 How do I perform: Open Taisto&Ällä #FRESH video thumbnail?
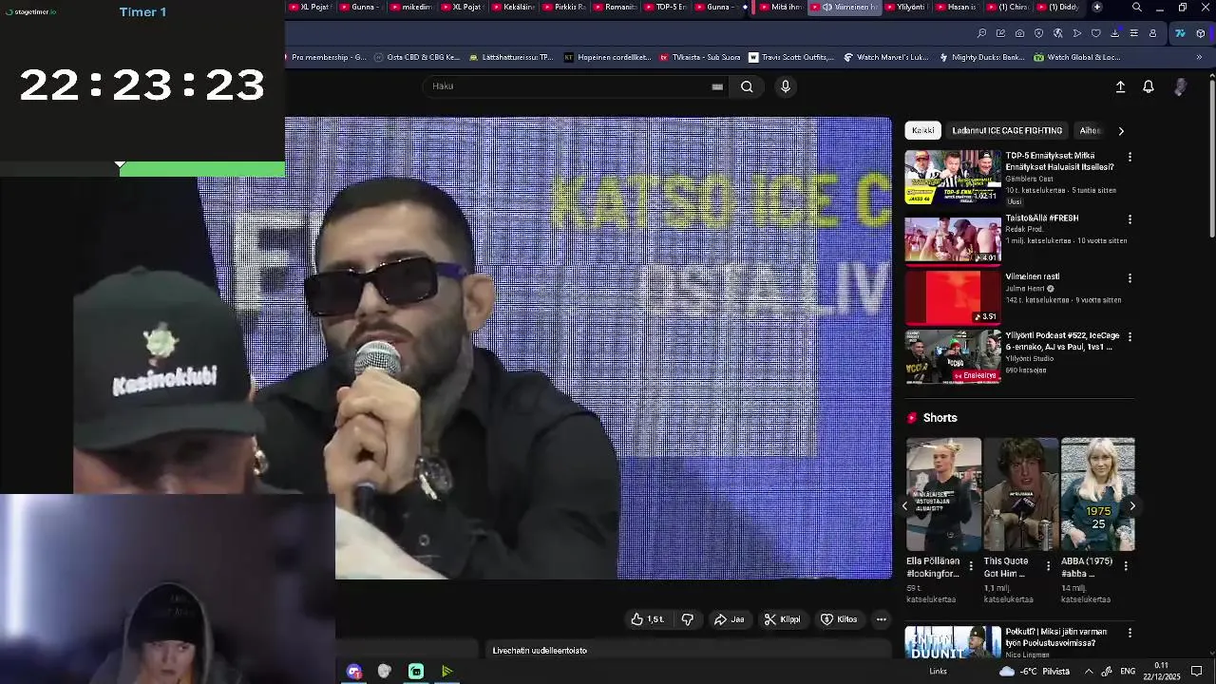click(953, 240)
